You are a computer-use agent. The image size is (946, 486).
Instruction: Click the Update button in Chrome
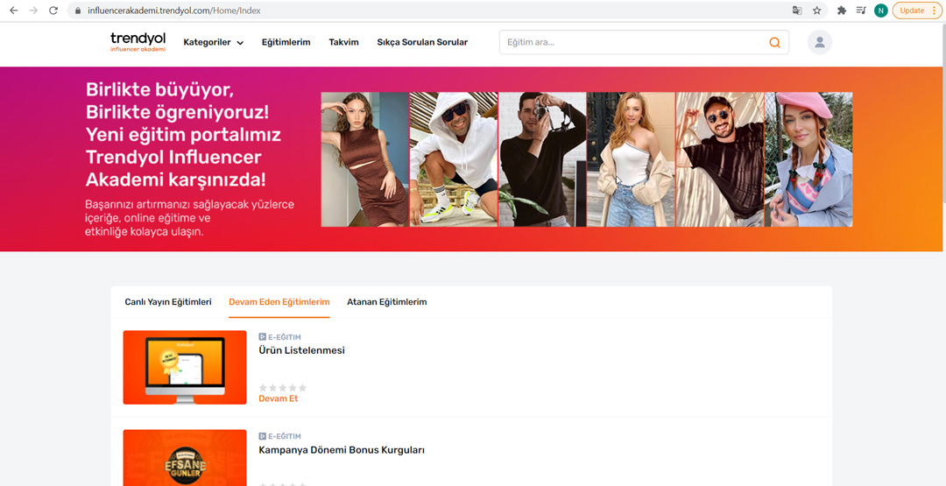click(x=917, y=11)
